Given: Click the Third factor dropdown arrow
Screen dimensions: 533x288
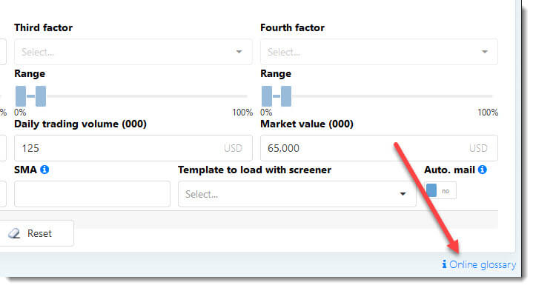Looking at the screenshot, I should click(239, 52).
